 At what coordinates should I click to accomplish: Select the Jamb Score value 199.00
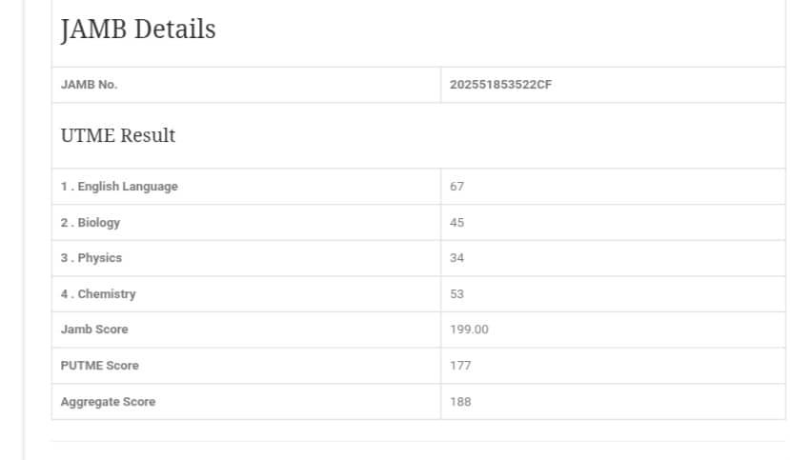pyautogui.click(x=469, y=330)
